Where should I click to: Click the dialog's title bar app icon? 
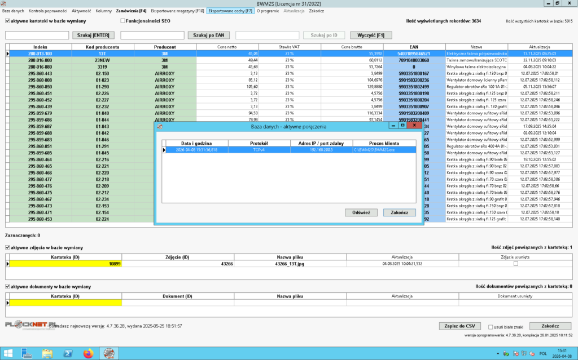pos(160,126)
